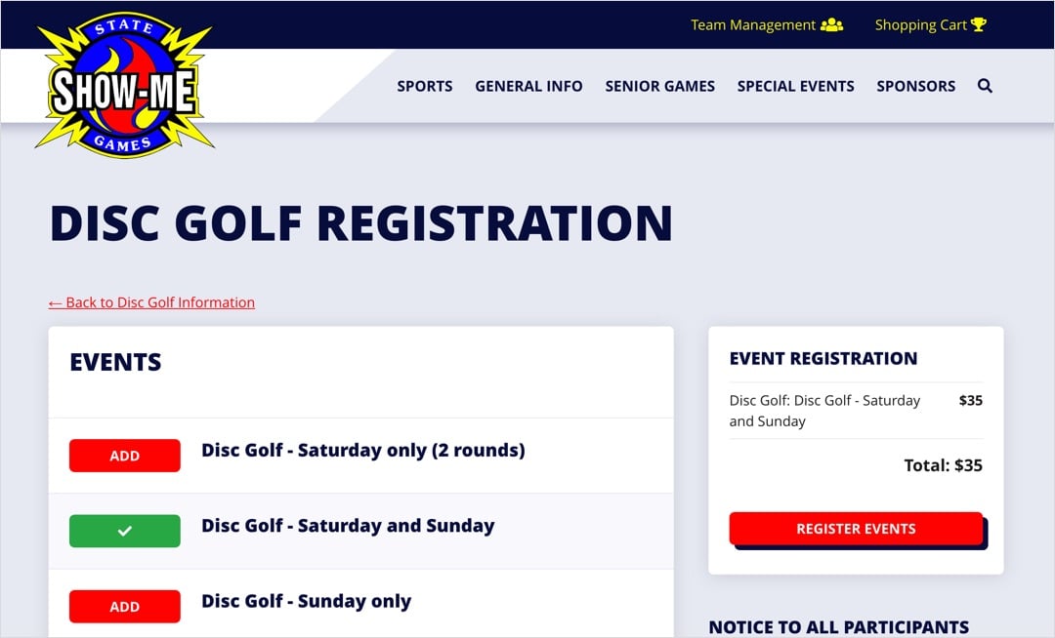Click the Disc Golf - Sunday only title

pyautogui.click(x=306, y=601)
